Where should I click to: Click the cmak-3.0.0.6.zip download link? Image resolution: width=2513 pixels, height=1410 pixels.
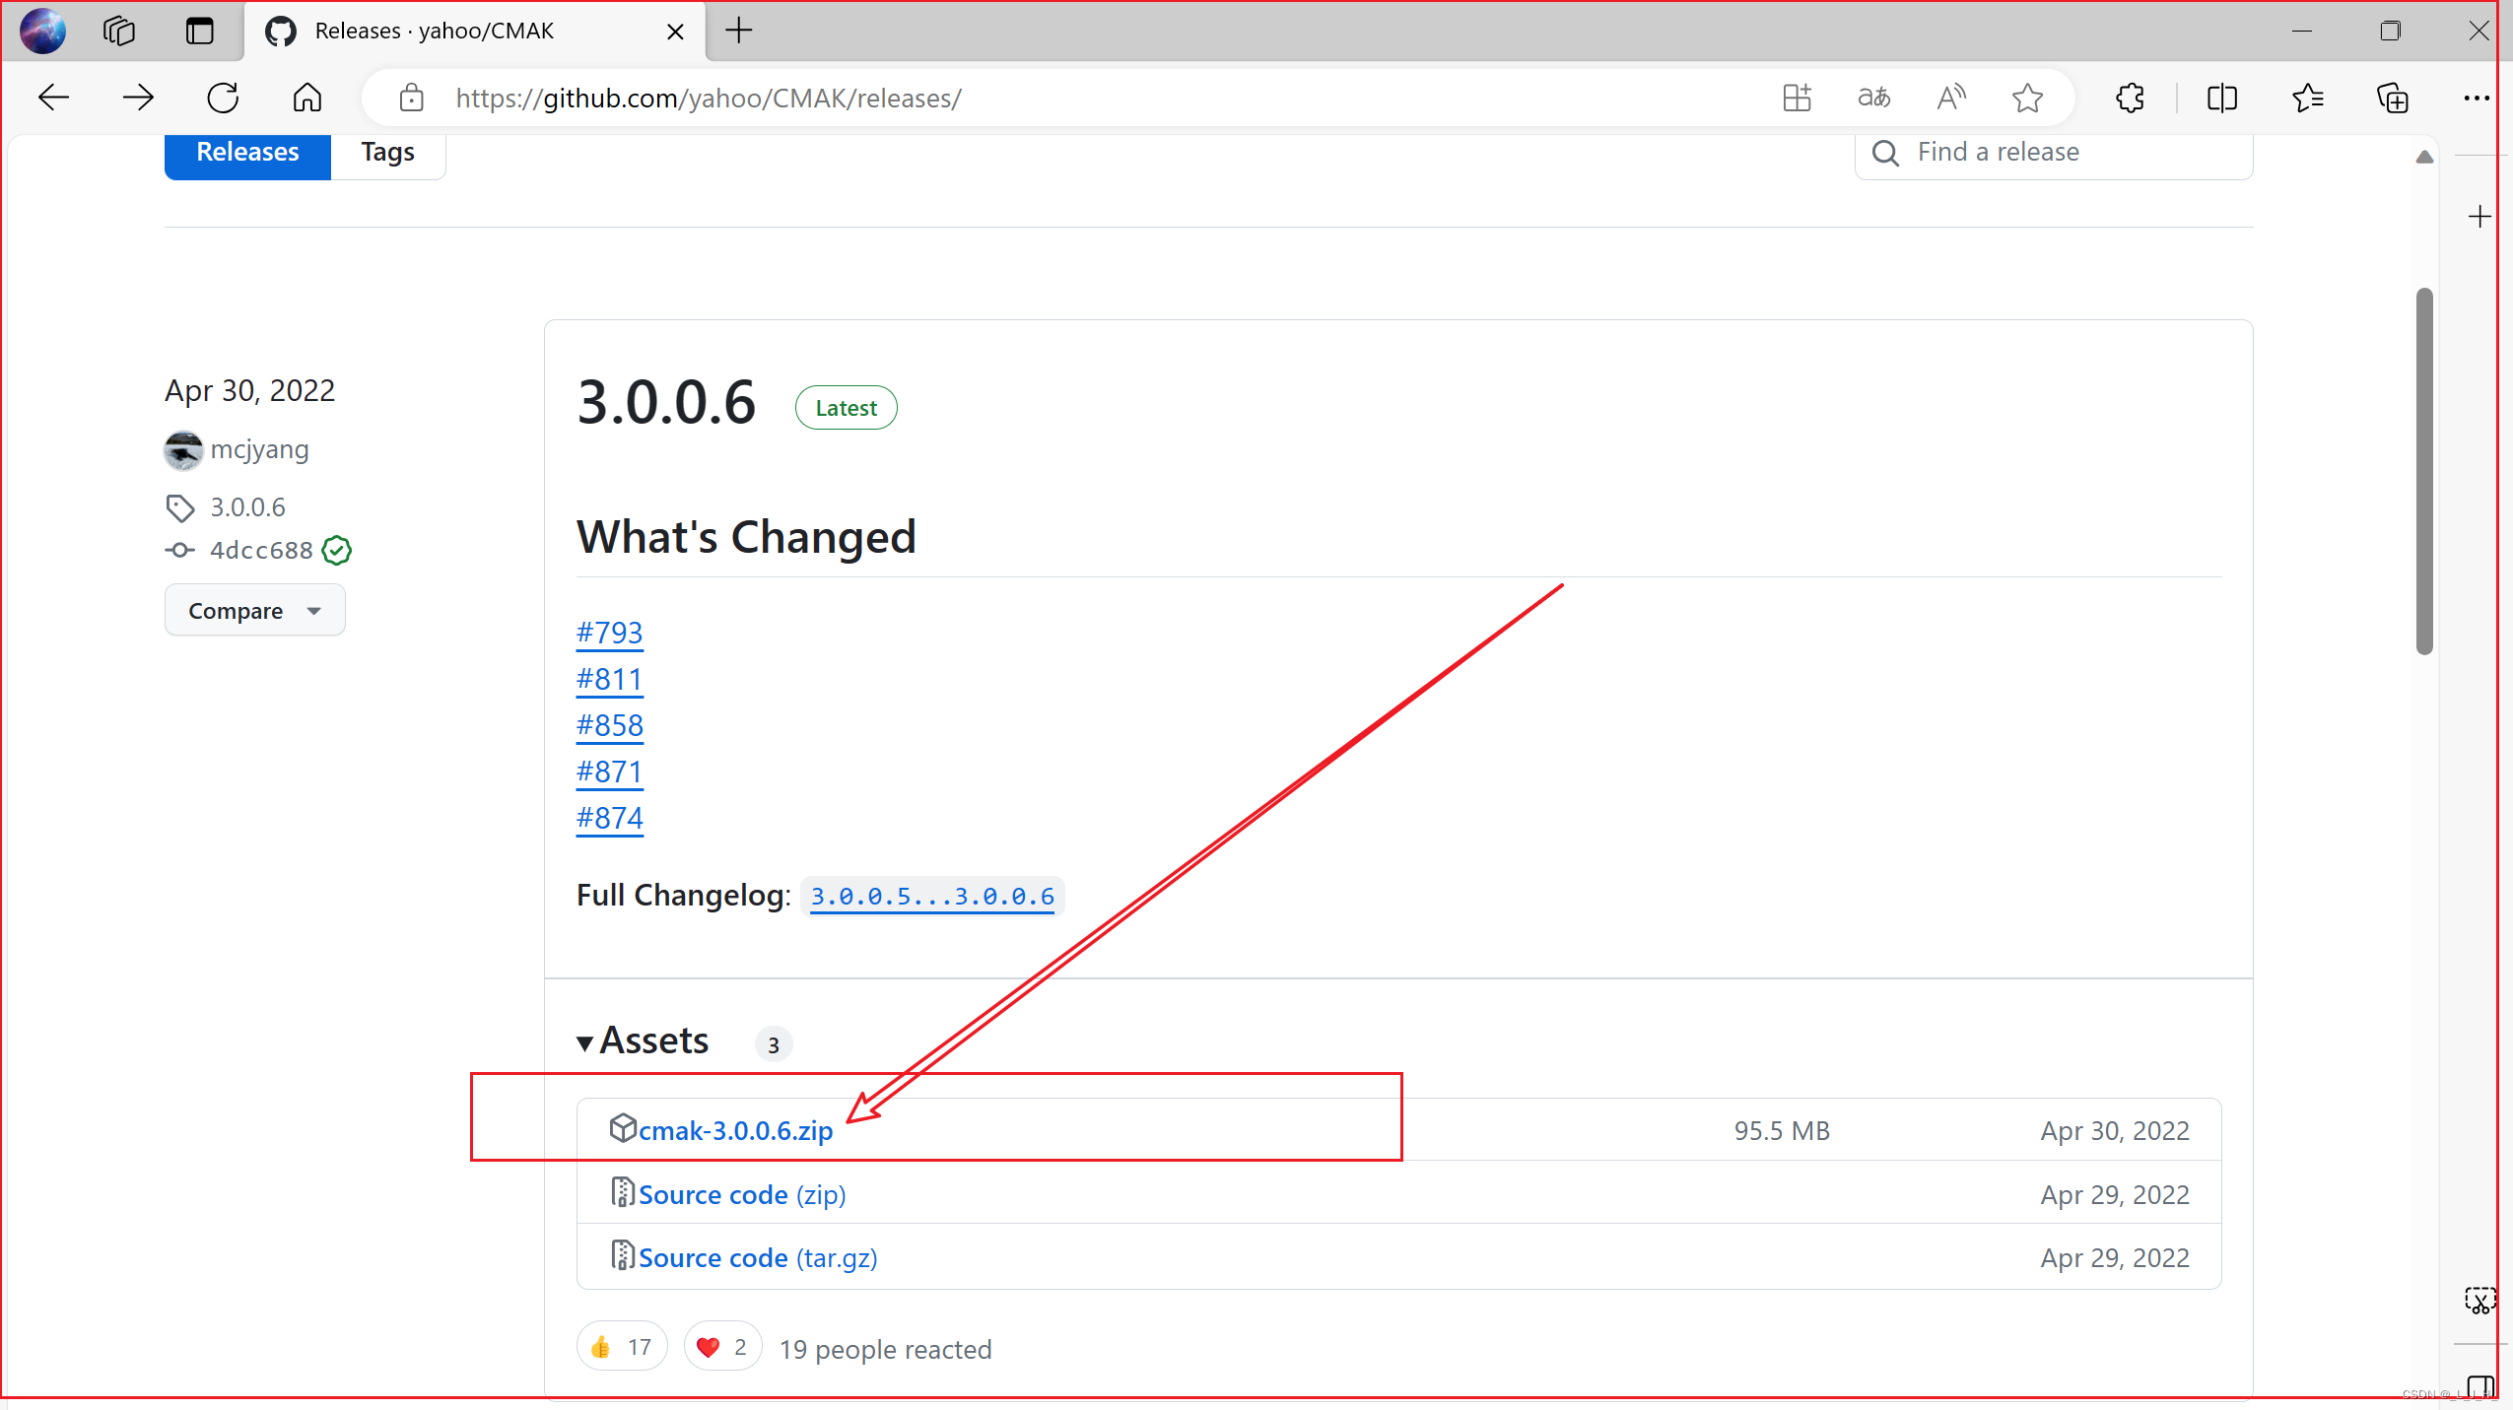pos(732,1130)
